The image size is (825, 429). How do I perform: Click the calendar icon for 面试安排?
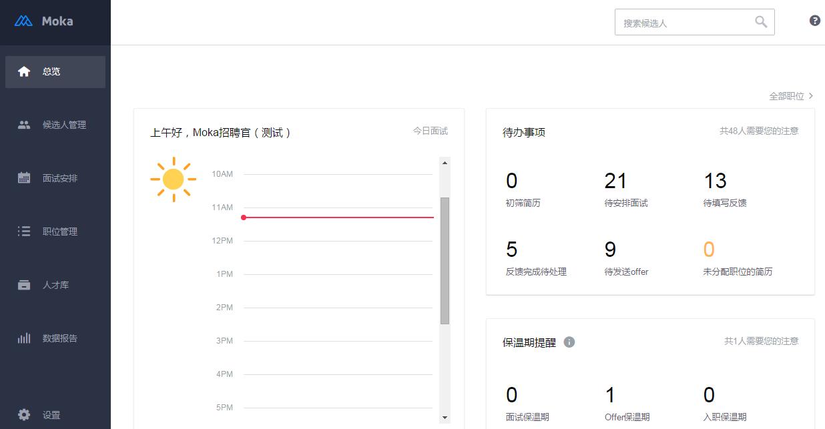(24, 178)
